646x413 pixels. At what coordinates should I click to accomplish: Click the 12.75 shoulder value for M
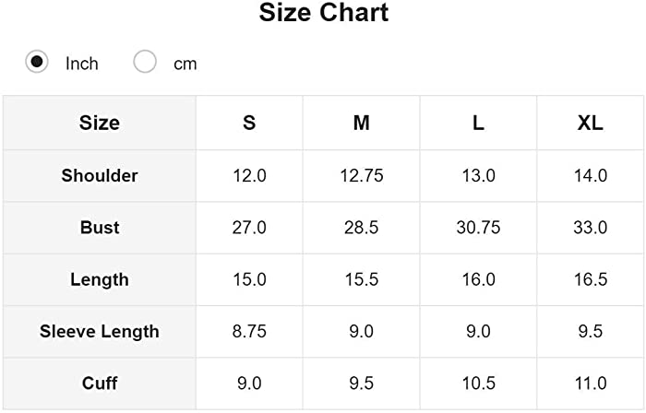pos(362,176)
